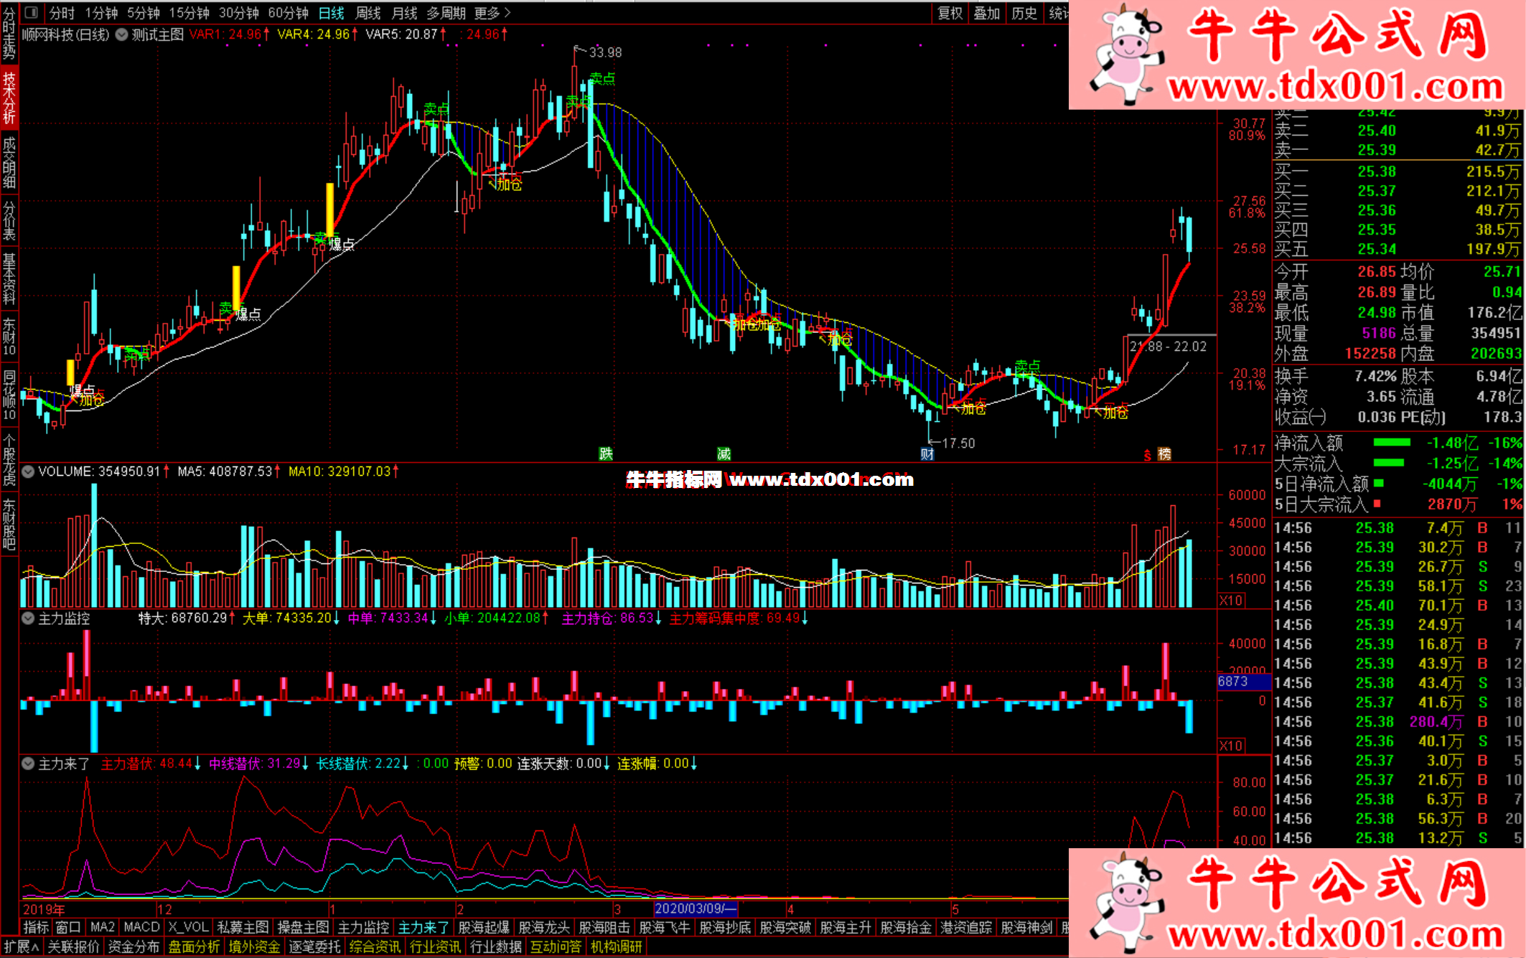Select the MACD indicator tab
Image resolution: width=1526 pixels, height=958 pixels.
pos(141,927)
